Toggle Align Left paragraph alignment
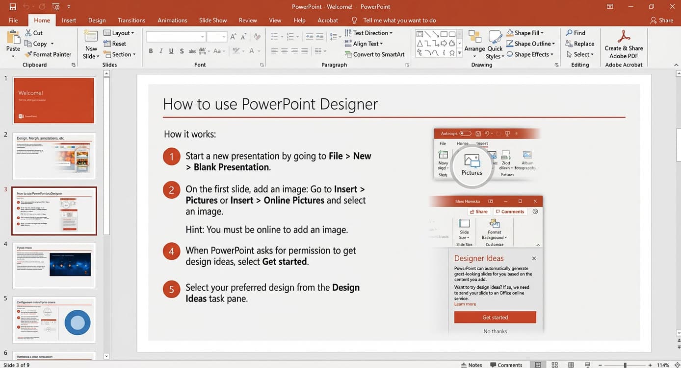The image size is (681, 368). pos(274,51)
